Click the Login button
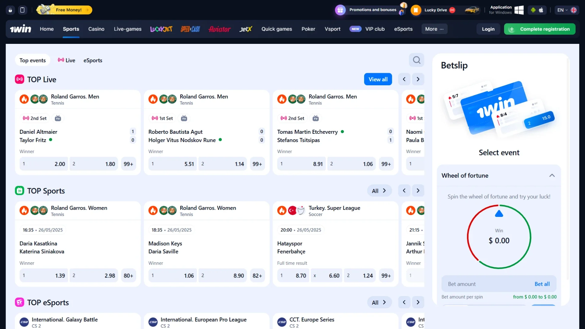The width and height of the screenshot is (585, 329). 488,29
